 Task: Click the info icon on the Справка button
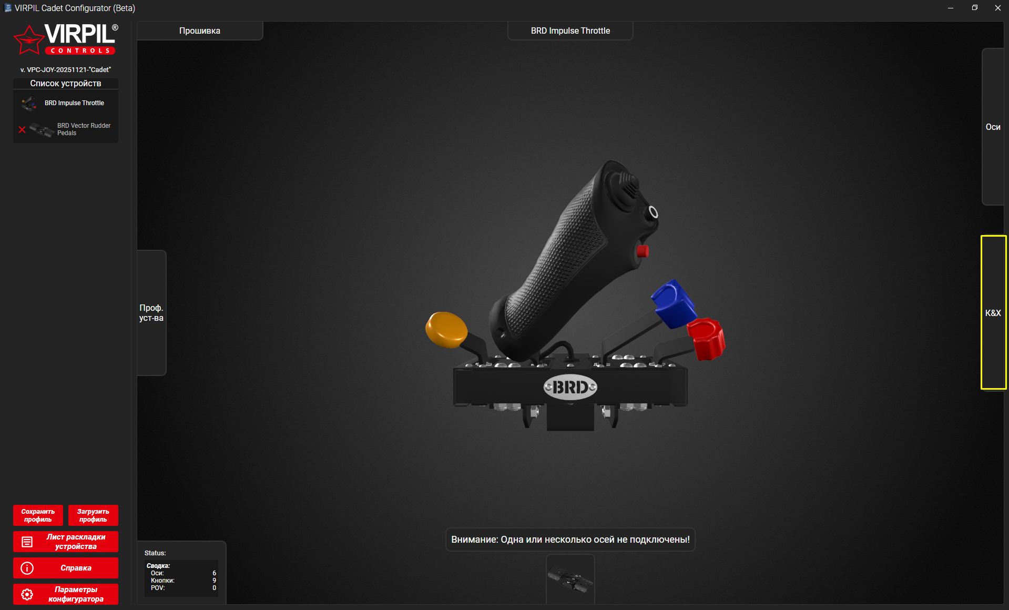pos(27,568)
